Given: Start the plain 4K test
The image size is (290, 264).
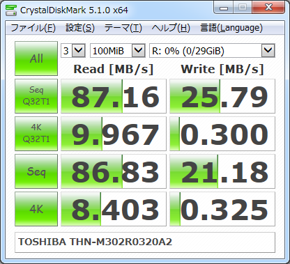Looking at the screenshot, I should (x=36, y=209).
